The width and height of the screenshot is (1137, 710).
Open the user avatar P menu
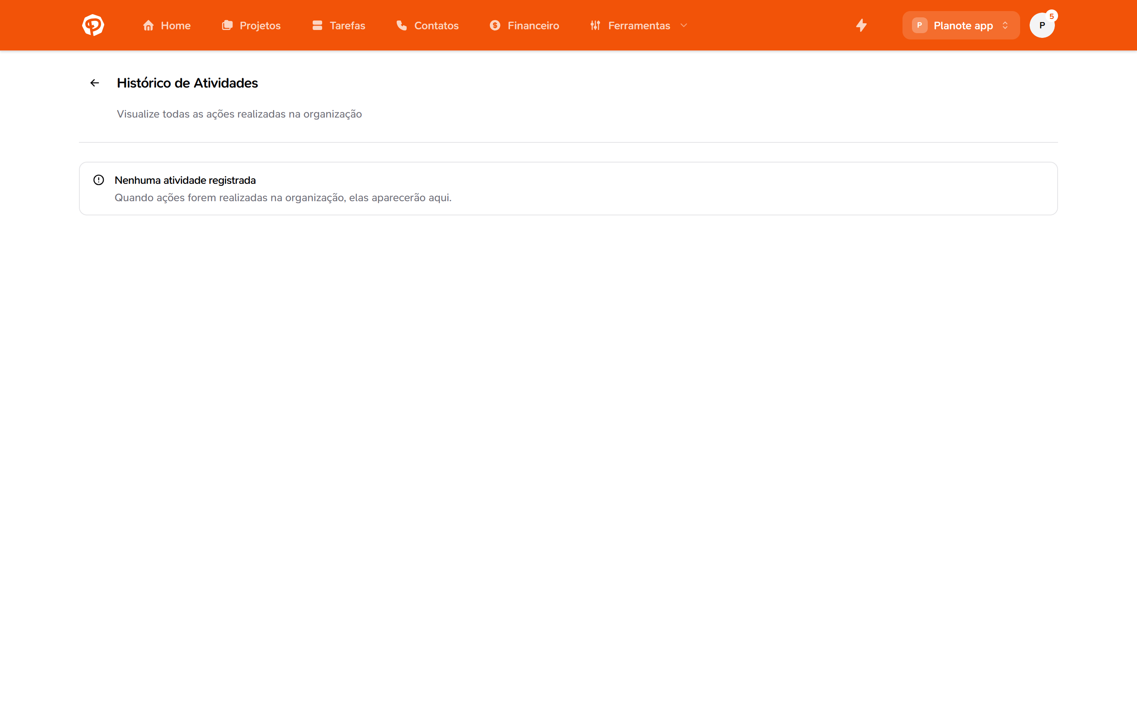[x=1041, y=25]
